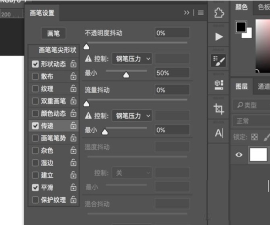Viewport: 270px width, 225px height.
Task: Toggle lock for 保护纹理
Action: pyautogui.click(x=73, y=200)
